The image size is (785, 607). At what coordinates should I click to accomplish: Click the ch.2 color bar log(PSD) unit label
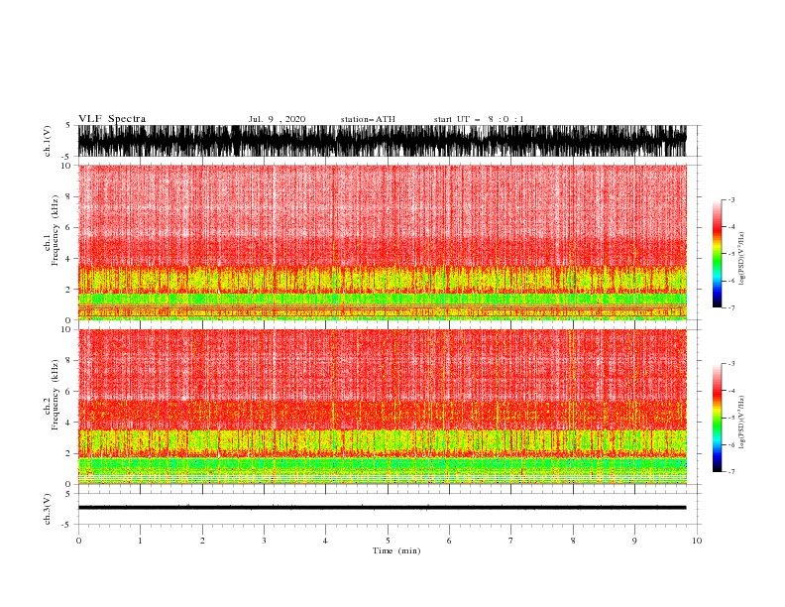tap(741, 422)
